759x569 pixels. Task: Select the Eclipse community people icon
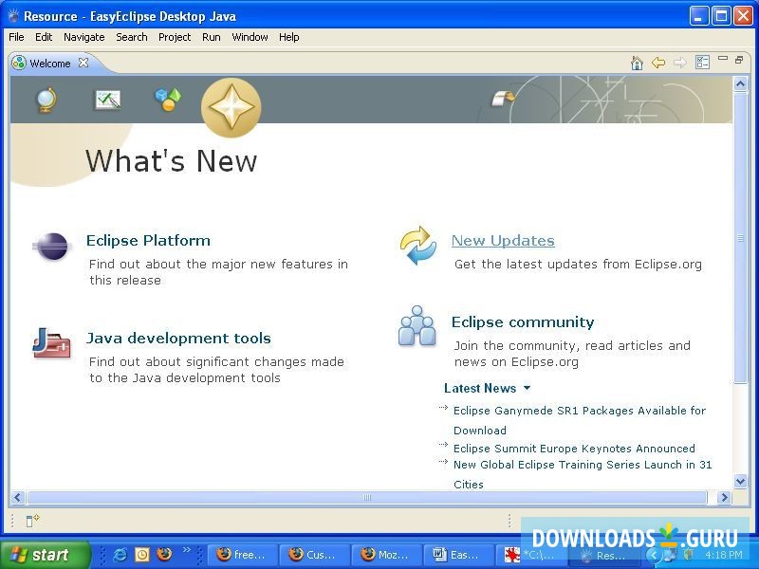[x=417, y=325]
